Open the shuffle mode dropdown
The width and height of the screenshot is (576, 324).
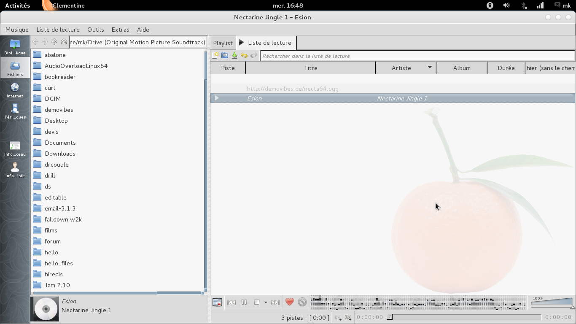tap(348, 317)
